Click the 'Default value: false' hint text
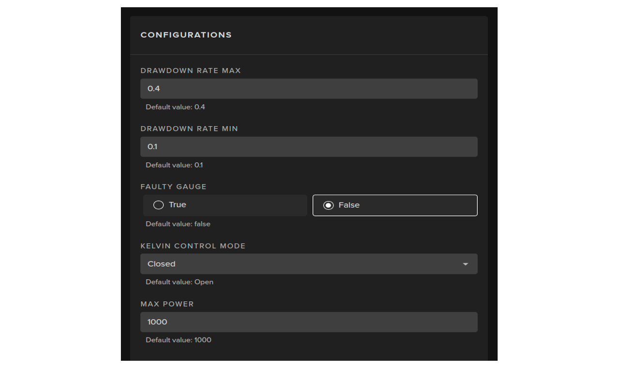This screenshot has width=619, height=368. tap(178, 224)
